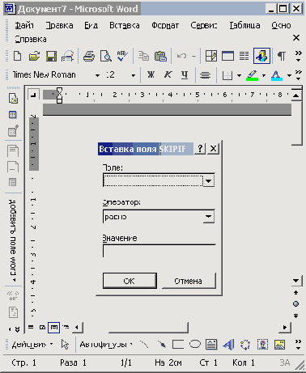Switch to Normal view button

coord(31,328)
